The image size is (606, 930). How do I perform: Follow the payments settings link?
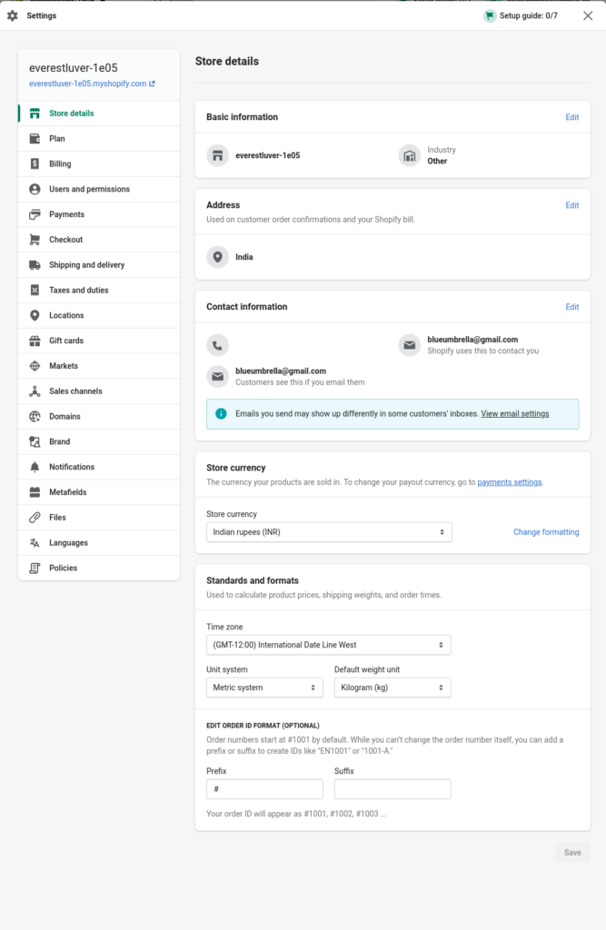click(x=510, y=482)
